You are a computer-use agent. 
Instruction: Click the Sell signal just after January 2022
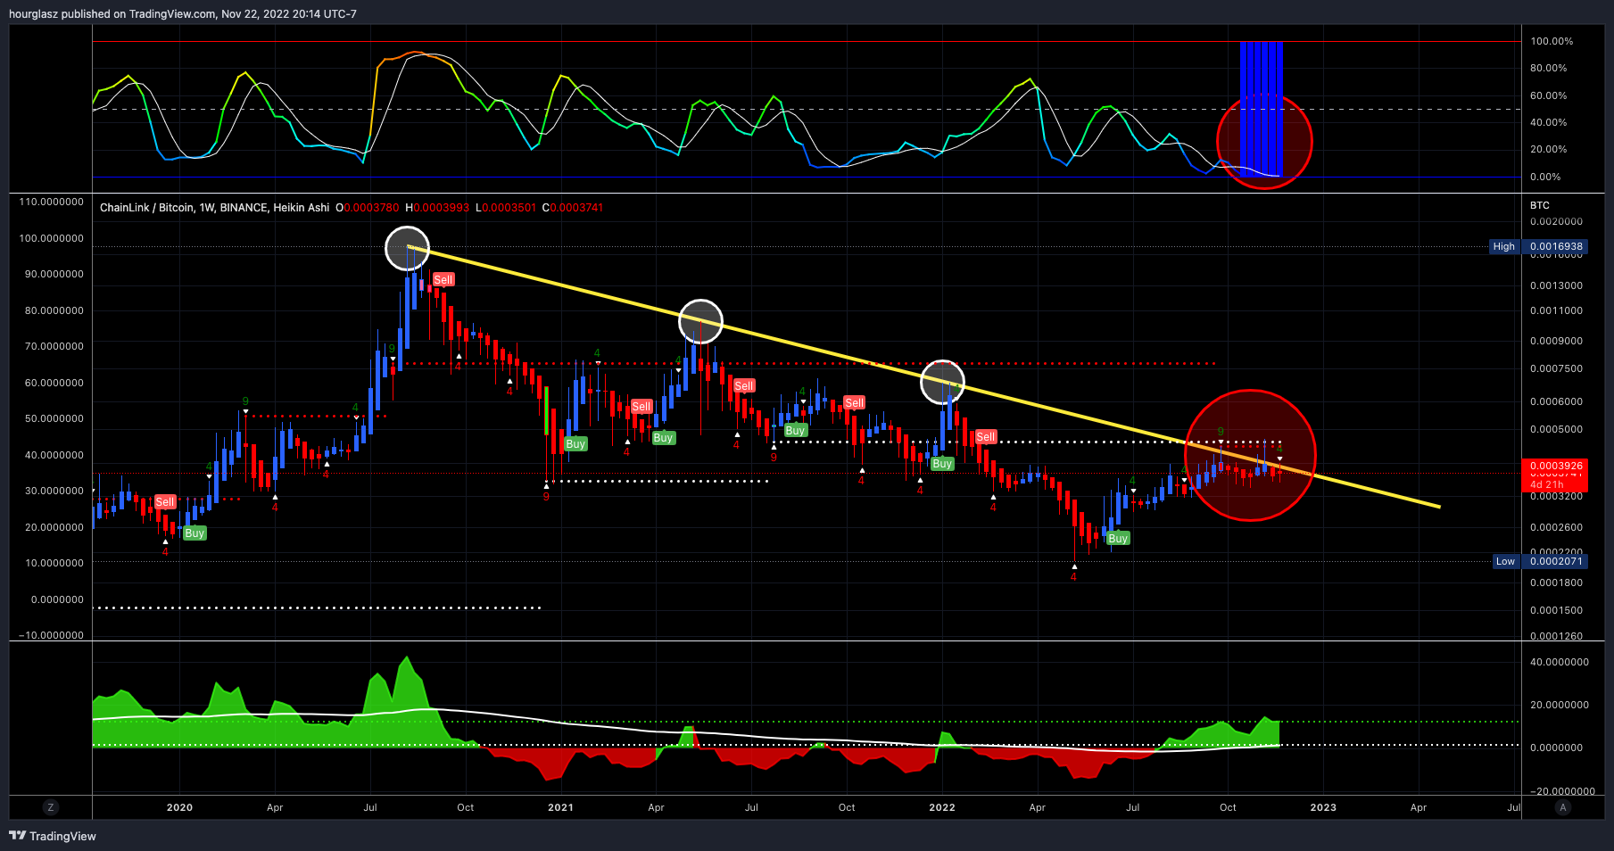pyautogui.click(x=986, y=437)
